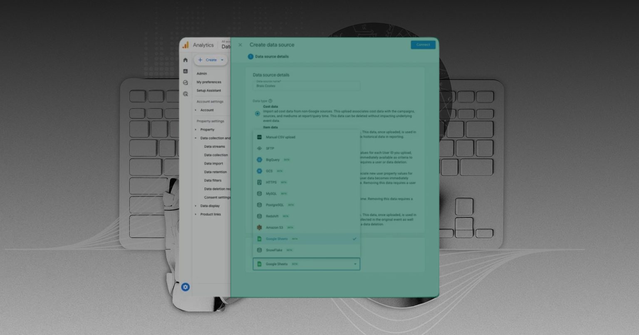Choose SnowFlake from the source list
Screen dimensions: 639x335
click(307, 250)
